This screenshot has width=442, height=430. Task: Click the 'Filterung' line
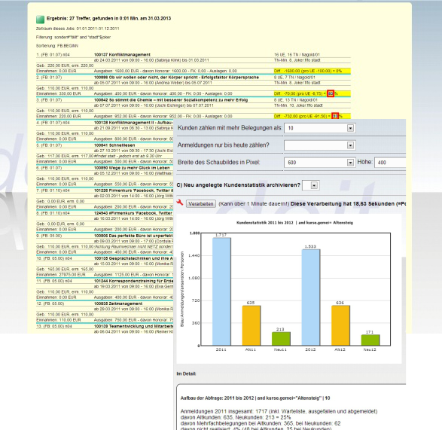click(x=73, y=37)
